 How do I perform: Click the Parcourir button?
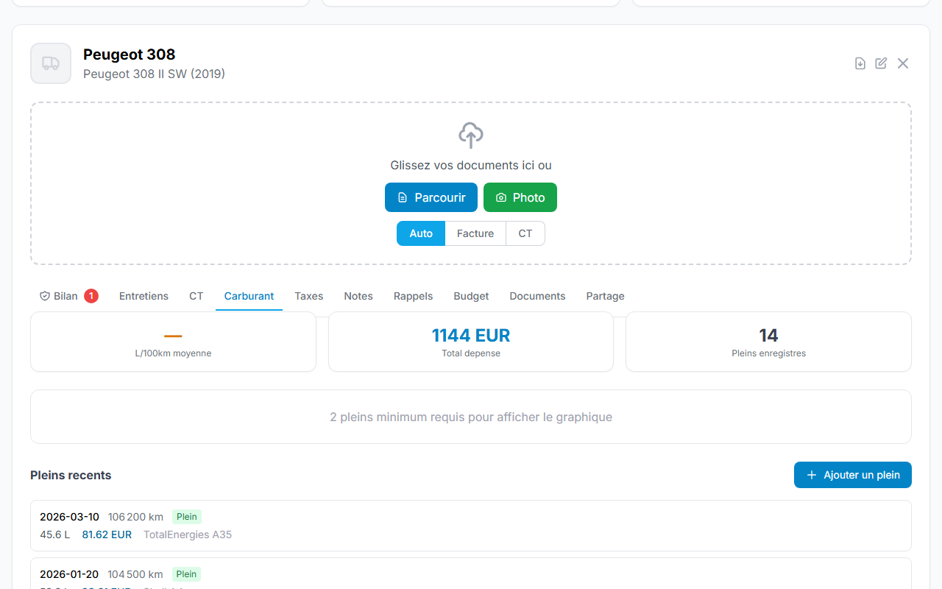431,197
